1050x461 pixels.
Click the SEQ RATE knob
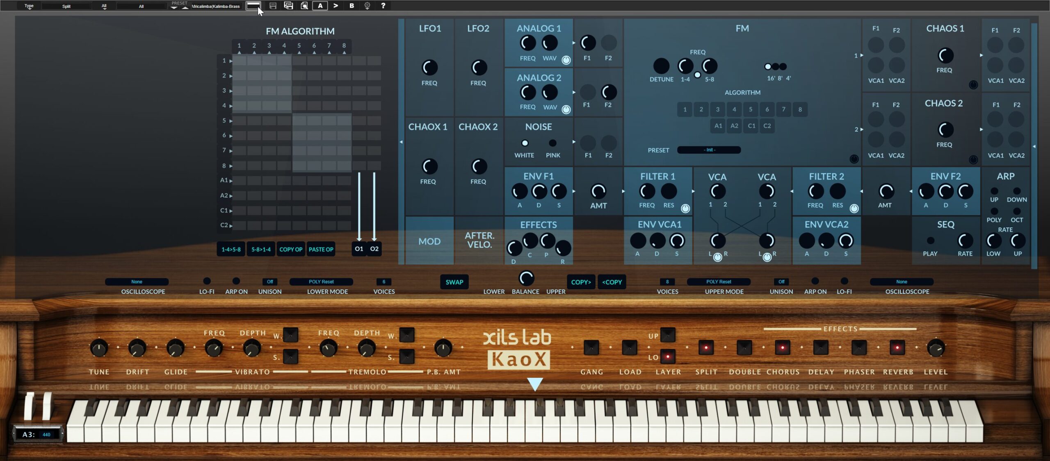[965, 241]
